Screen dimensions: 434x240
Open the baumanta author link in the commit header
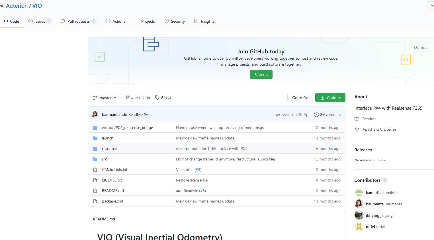click(111, 114)
